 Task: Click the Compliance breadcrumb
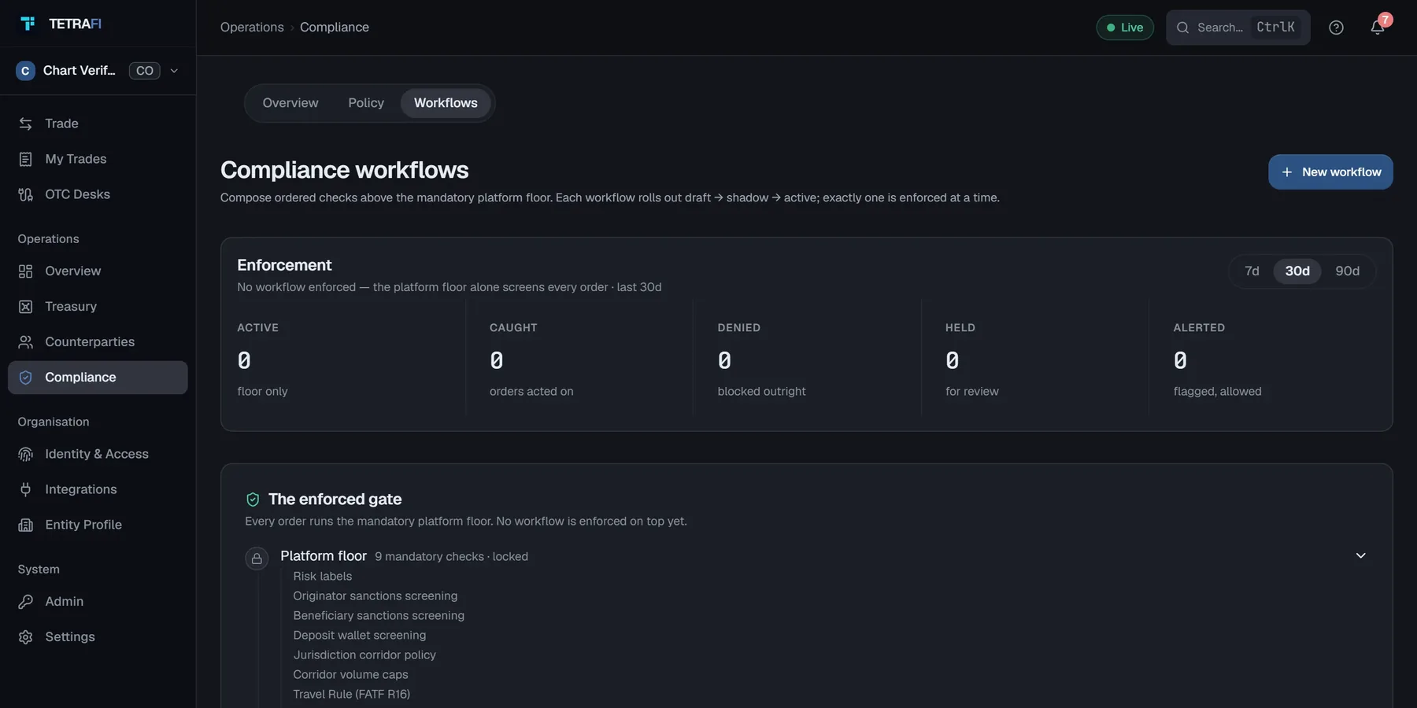click(x=335, y=28)
